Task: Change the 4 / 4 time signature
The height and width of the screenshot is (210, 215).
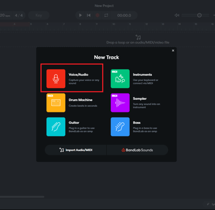Action: click(x=19, y=15)
